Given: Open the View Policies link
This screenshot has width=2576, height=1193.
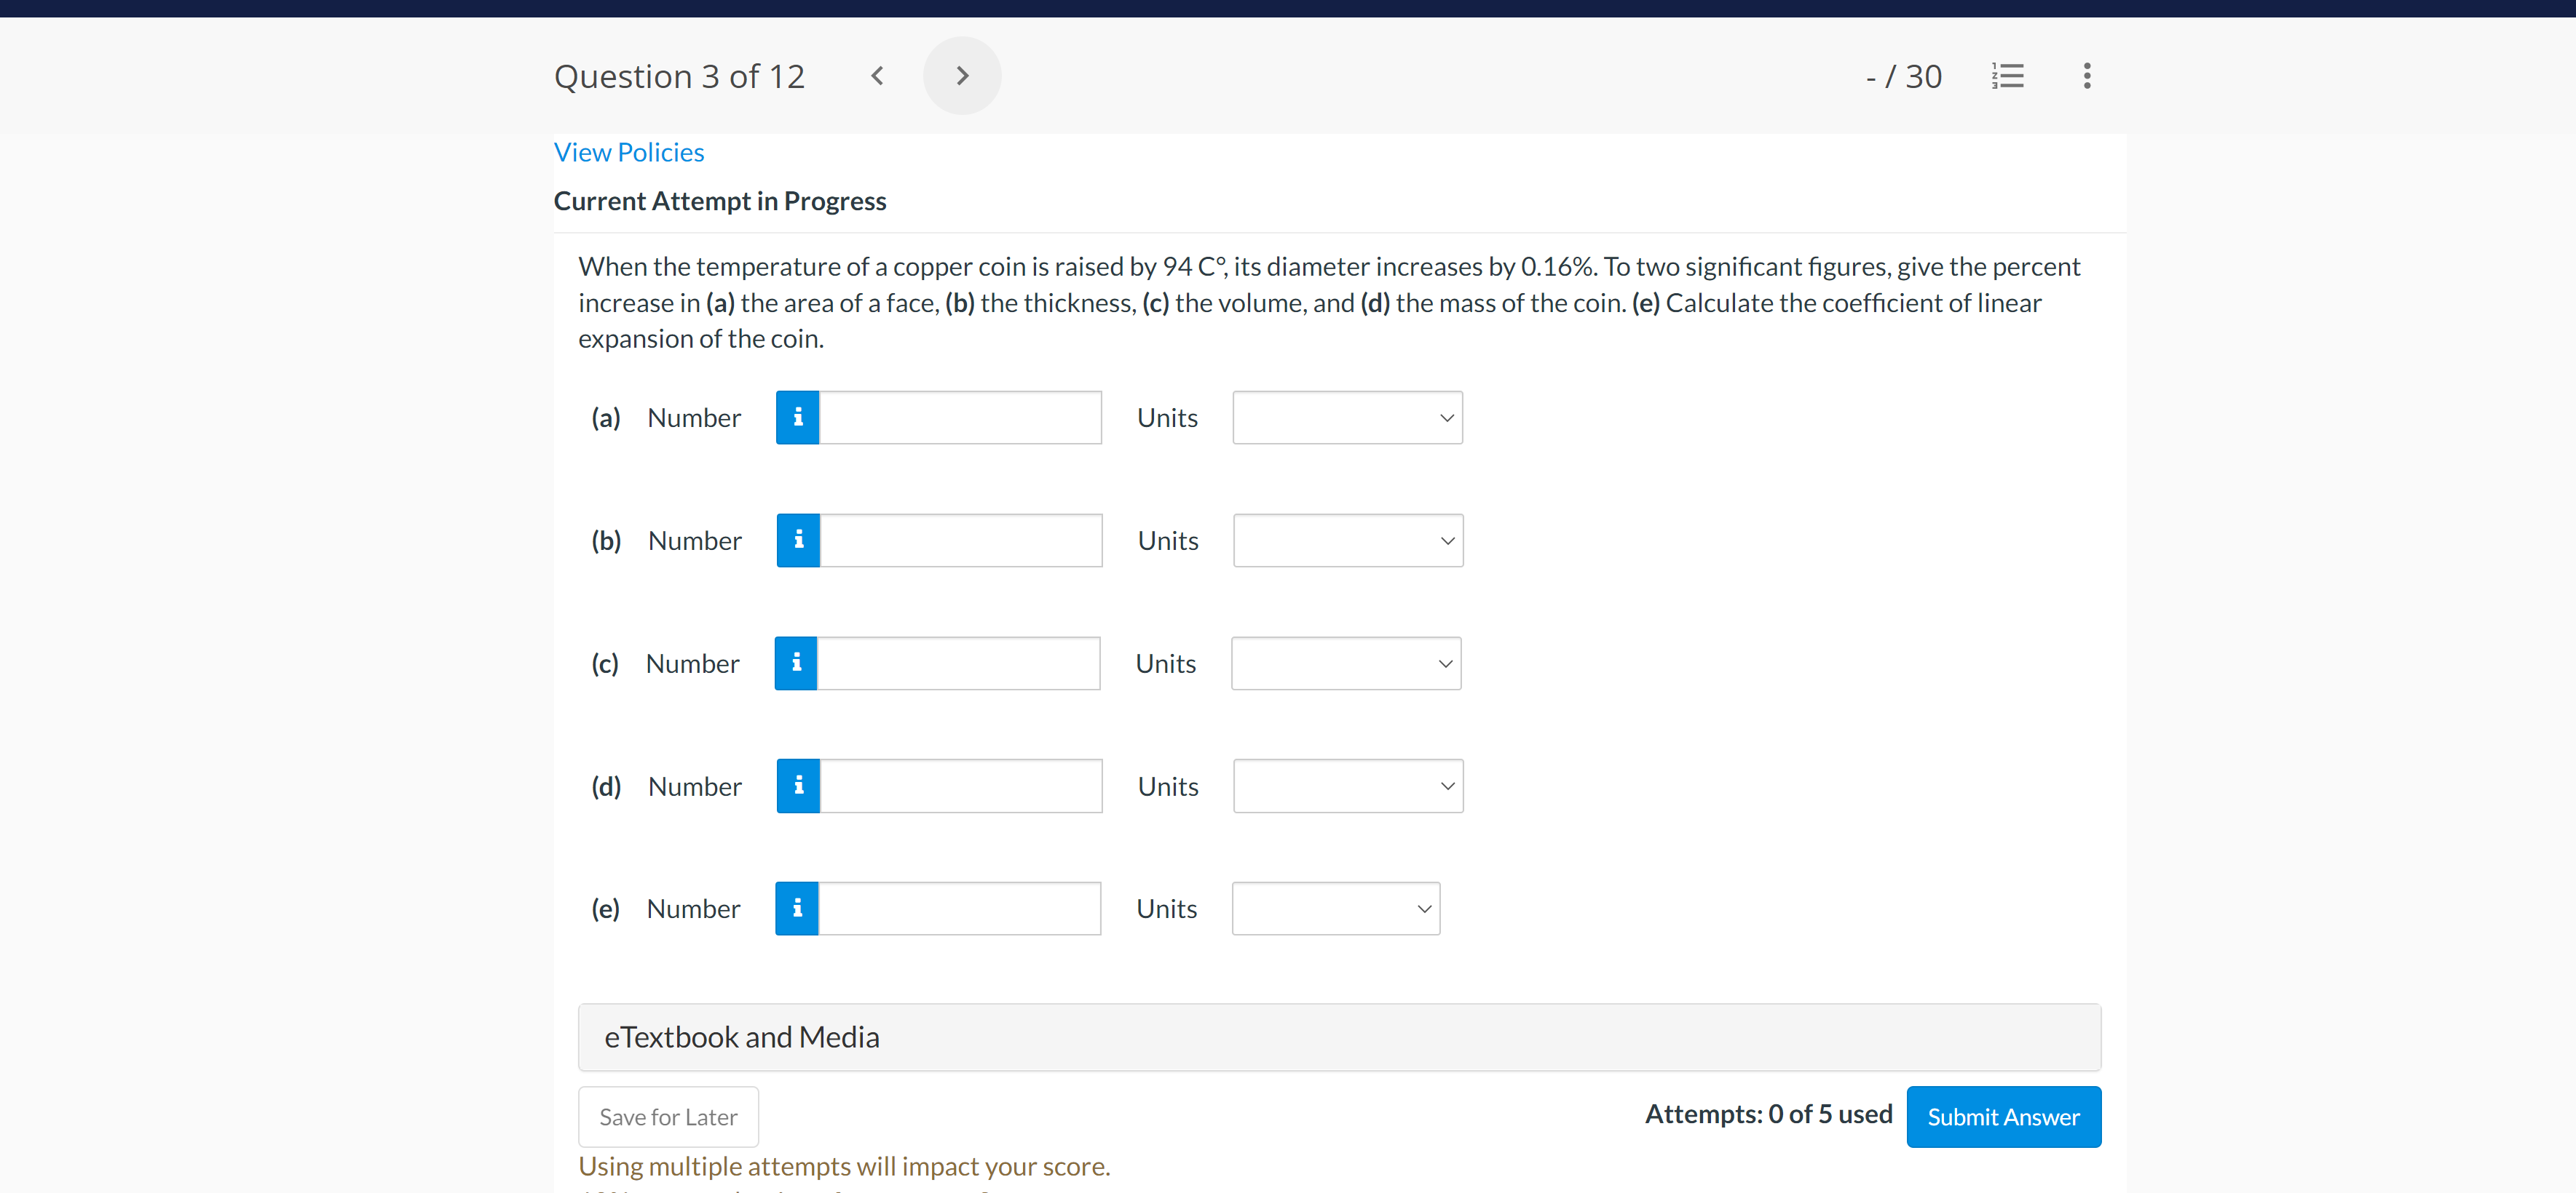Looking at the screenshot, I should (629, 151).
